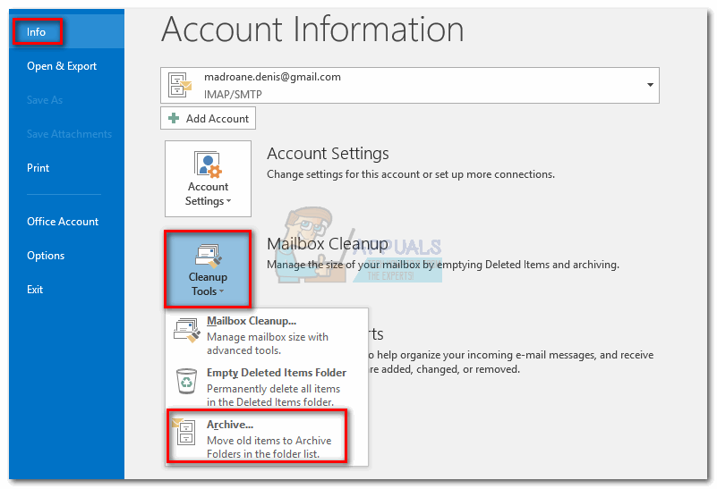Click the Account Settings heading text

[328, 154]
